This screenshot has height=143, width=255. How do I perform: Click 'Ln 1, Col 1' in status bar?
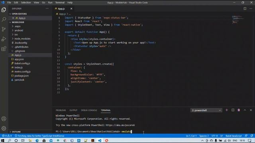click(191, 136)
